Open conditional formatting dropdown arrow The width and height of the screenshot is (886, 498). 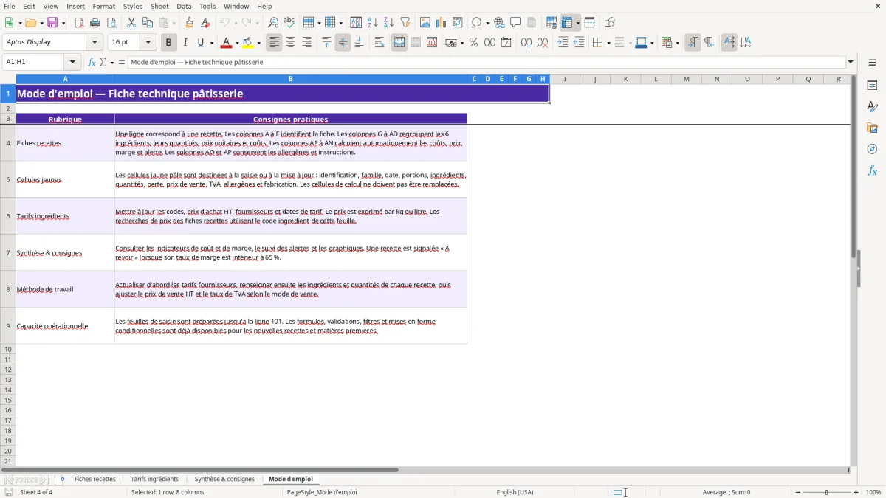pyautogui.click(x=677, y=43)
